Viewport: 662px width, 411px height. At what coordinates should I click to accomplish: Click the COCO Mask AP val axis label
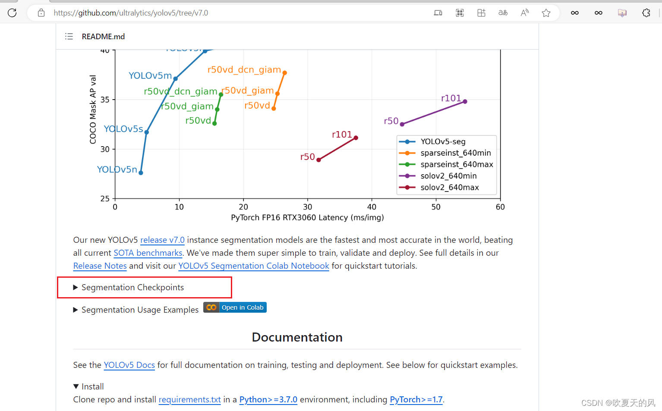point(93,109)
